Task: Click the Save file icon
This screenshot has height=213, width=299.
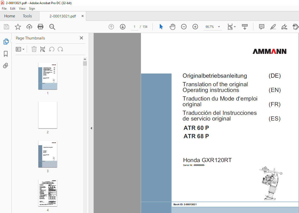Action: 6,27
